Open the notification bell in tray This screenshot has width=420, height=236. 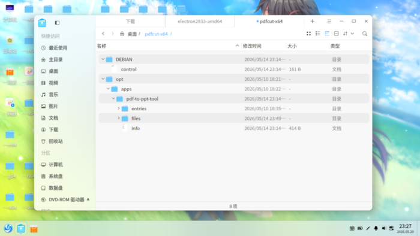[x=376, y=228]
